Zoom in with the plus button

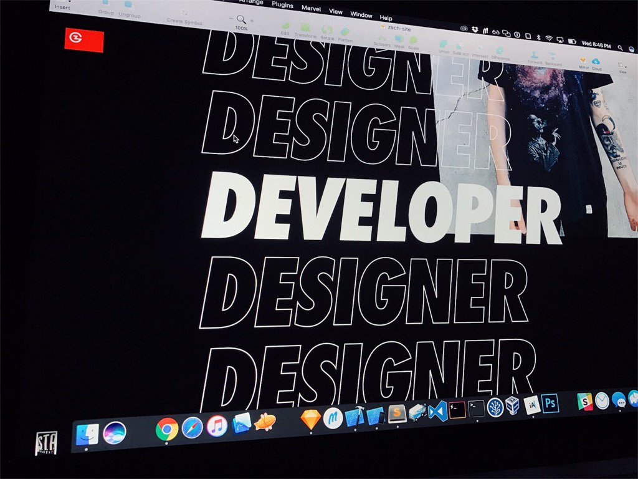pyautogui.click(x=252, y=21)
